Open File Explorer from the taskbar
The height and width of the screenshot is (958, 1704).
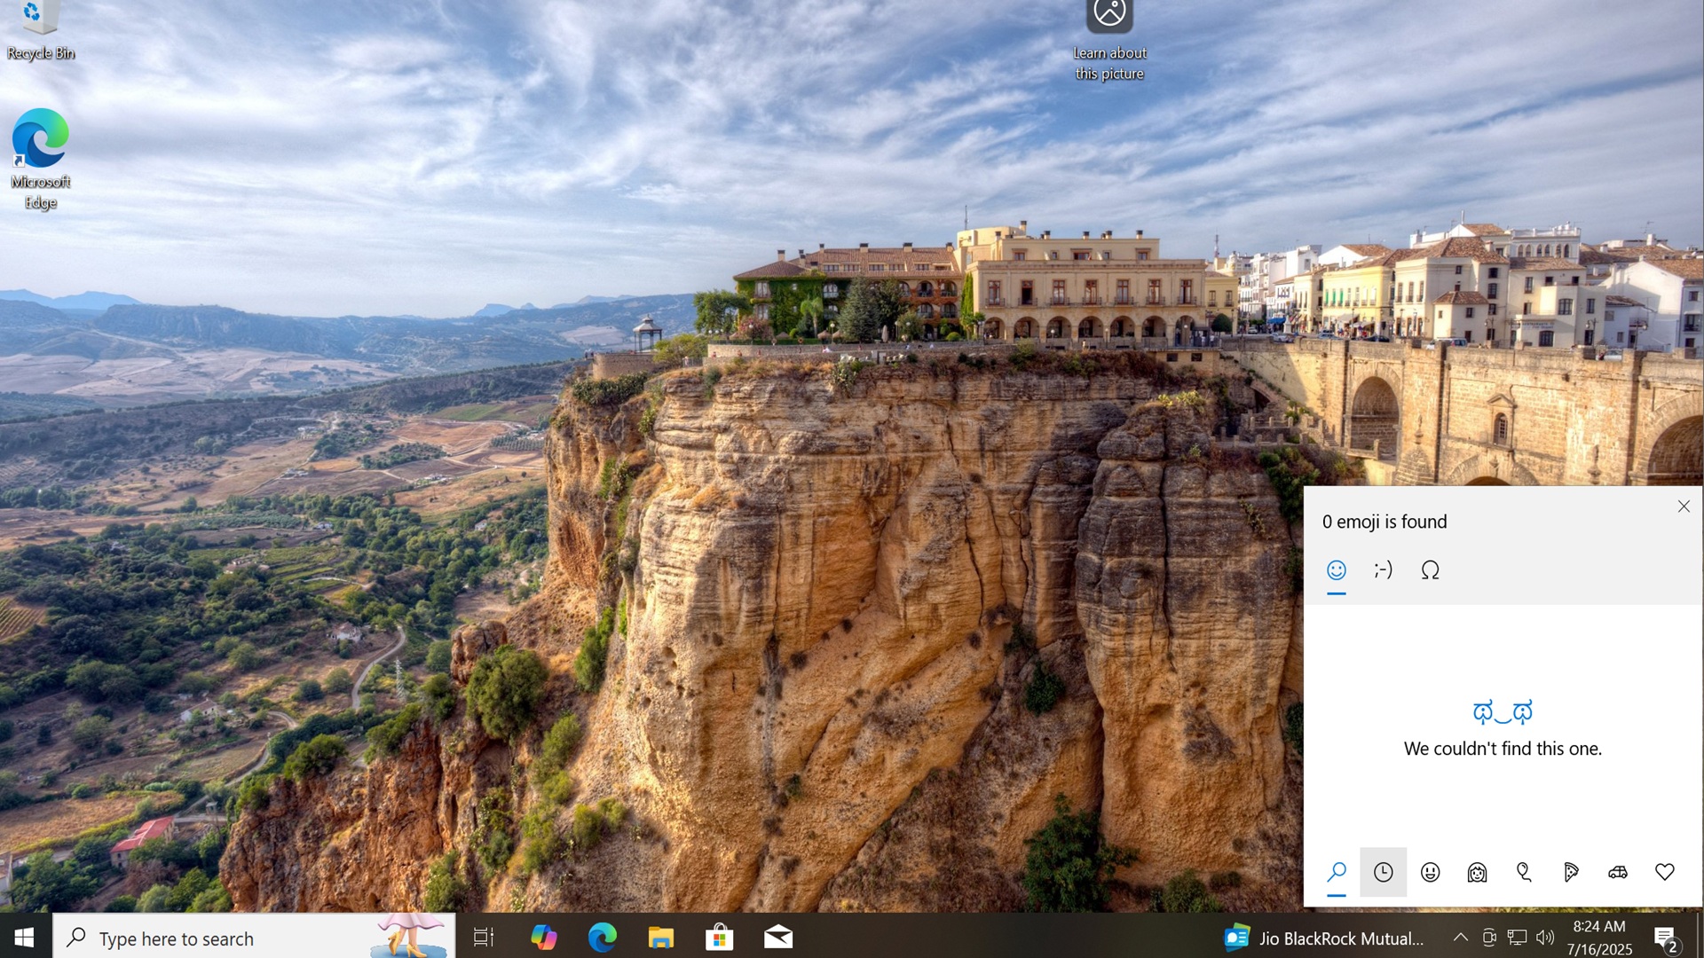[x=660, y=938]
